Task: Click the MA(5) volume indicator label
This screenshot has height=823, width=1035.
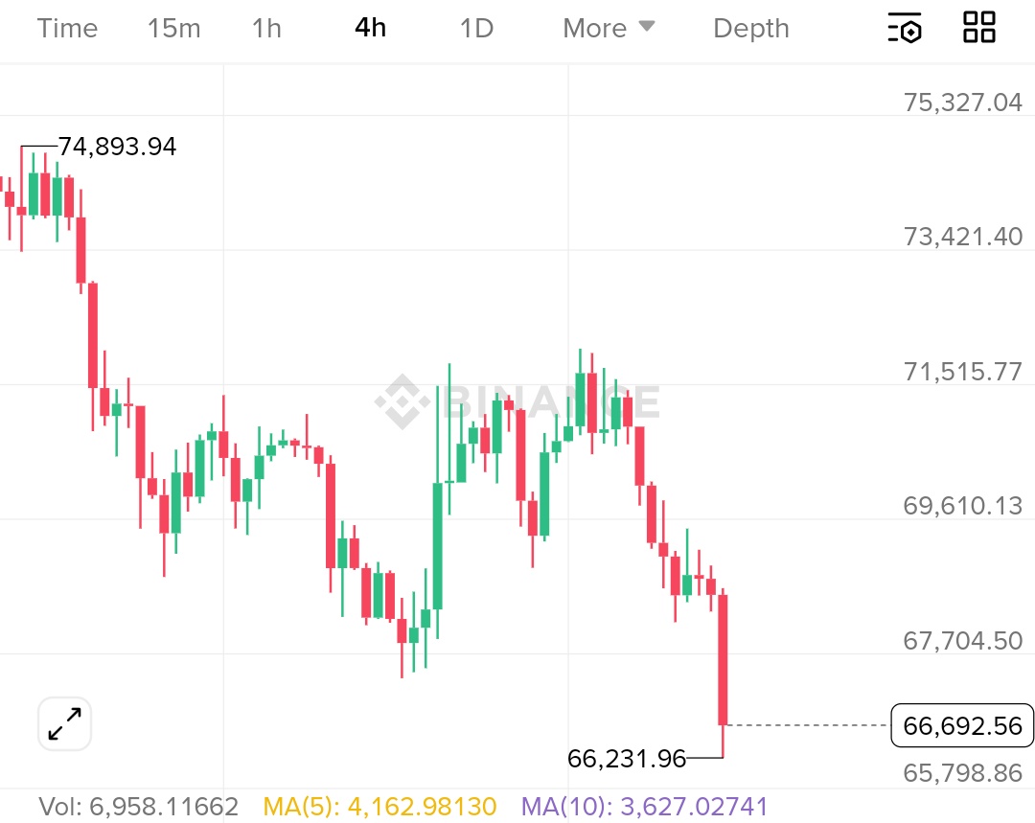Action: (x=379, y=807)
